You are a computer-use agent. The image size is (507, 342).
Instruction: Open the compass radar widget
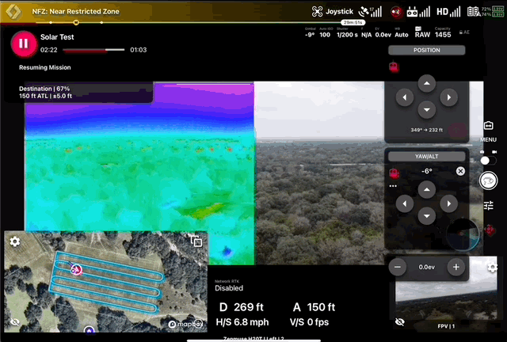[x=463, y=234]
